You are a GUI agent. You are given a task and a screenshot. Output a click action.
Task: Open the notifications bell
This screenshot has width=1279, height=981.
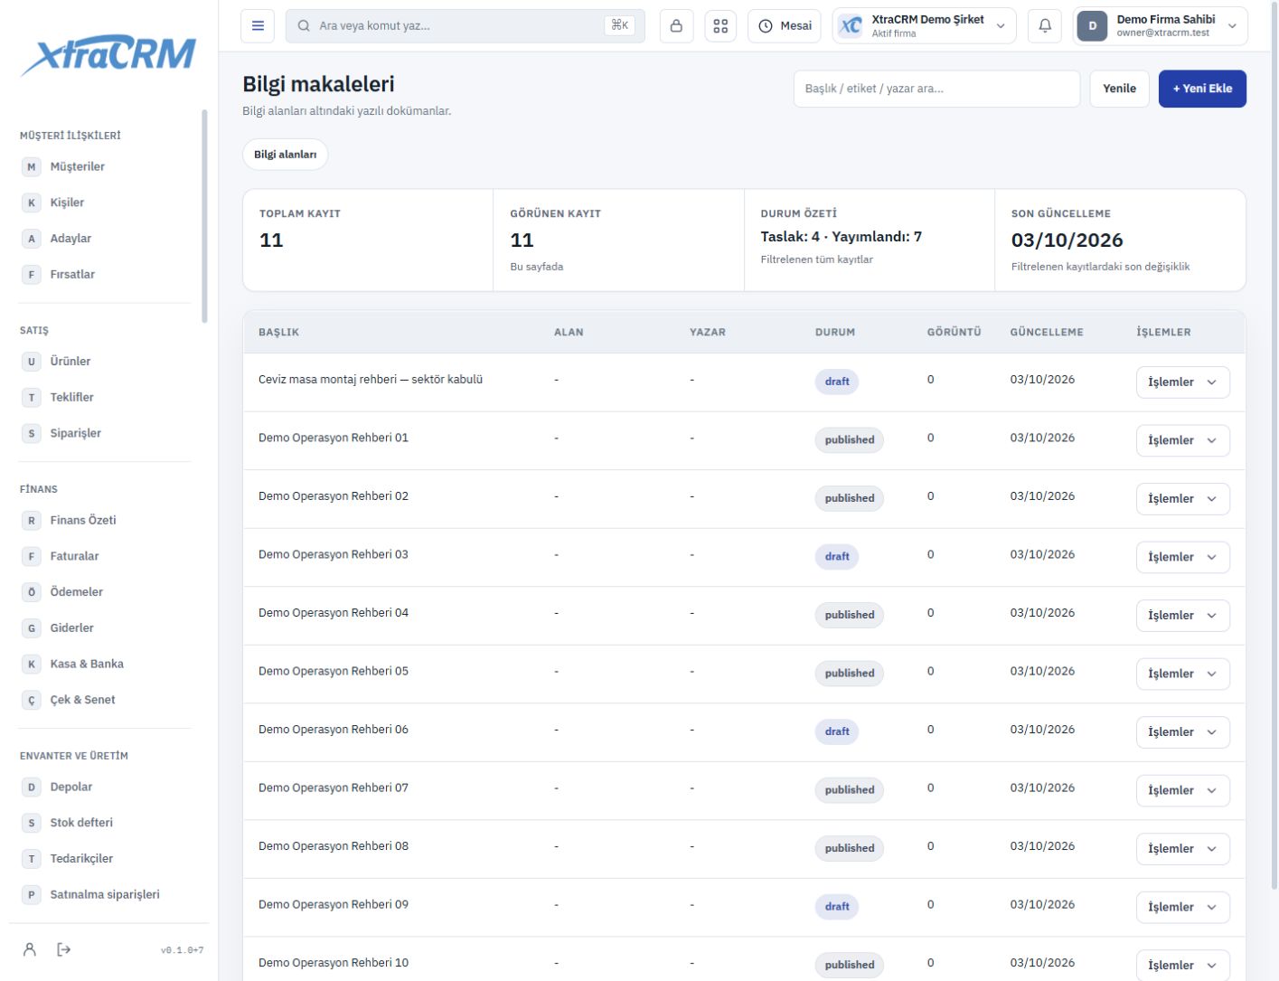click(x=1045, y=26)
